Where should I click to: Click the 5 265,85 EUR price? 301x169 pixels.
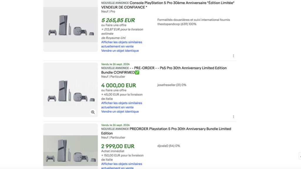click(x=118, y=20)
